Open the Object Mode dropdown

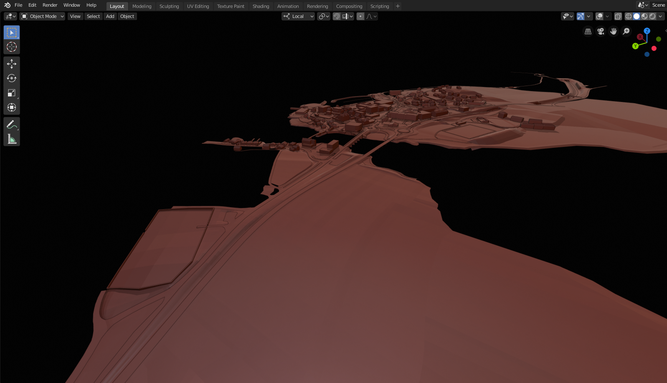pyautogui.click(x=43, y=16)
